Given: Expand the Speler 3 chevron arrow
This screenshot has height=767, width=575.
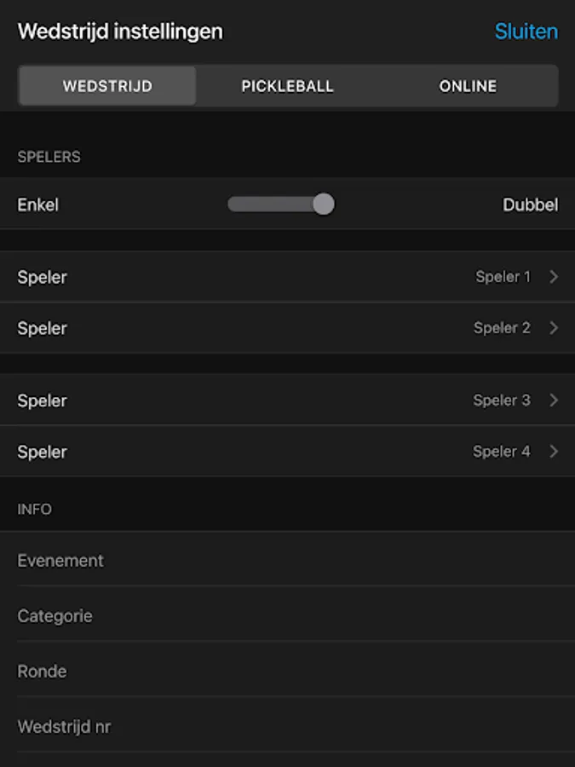Looking at the screenshot, I should coord(554,401).
